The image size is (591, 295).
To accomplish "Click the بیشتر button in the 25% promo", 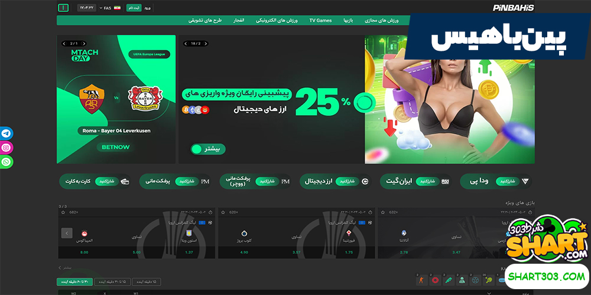I will click(207, 149).
